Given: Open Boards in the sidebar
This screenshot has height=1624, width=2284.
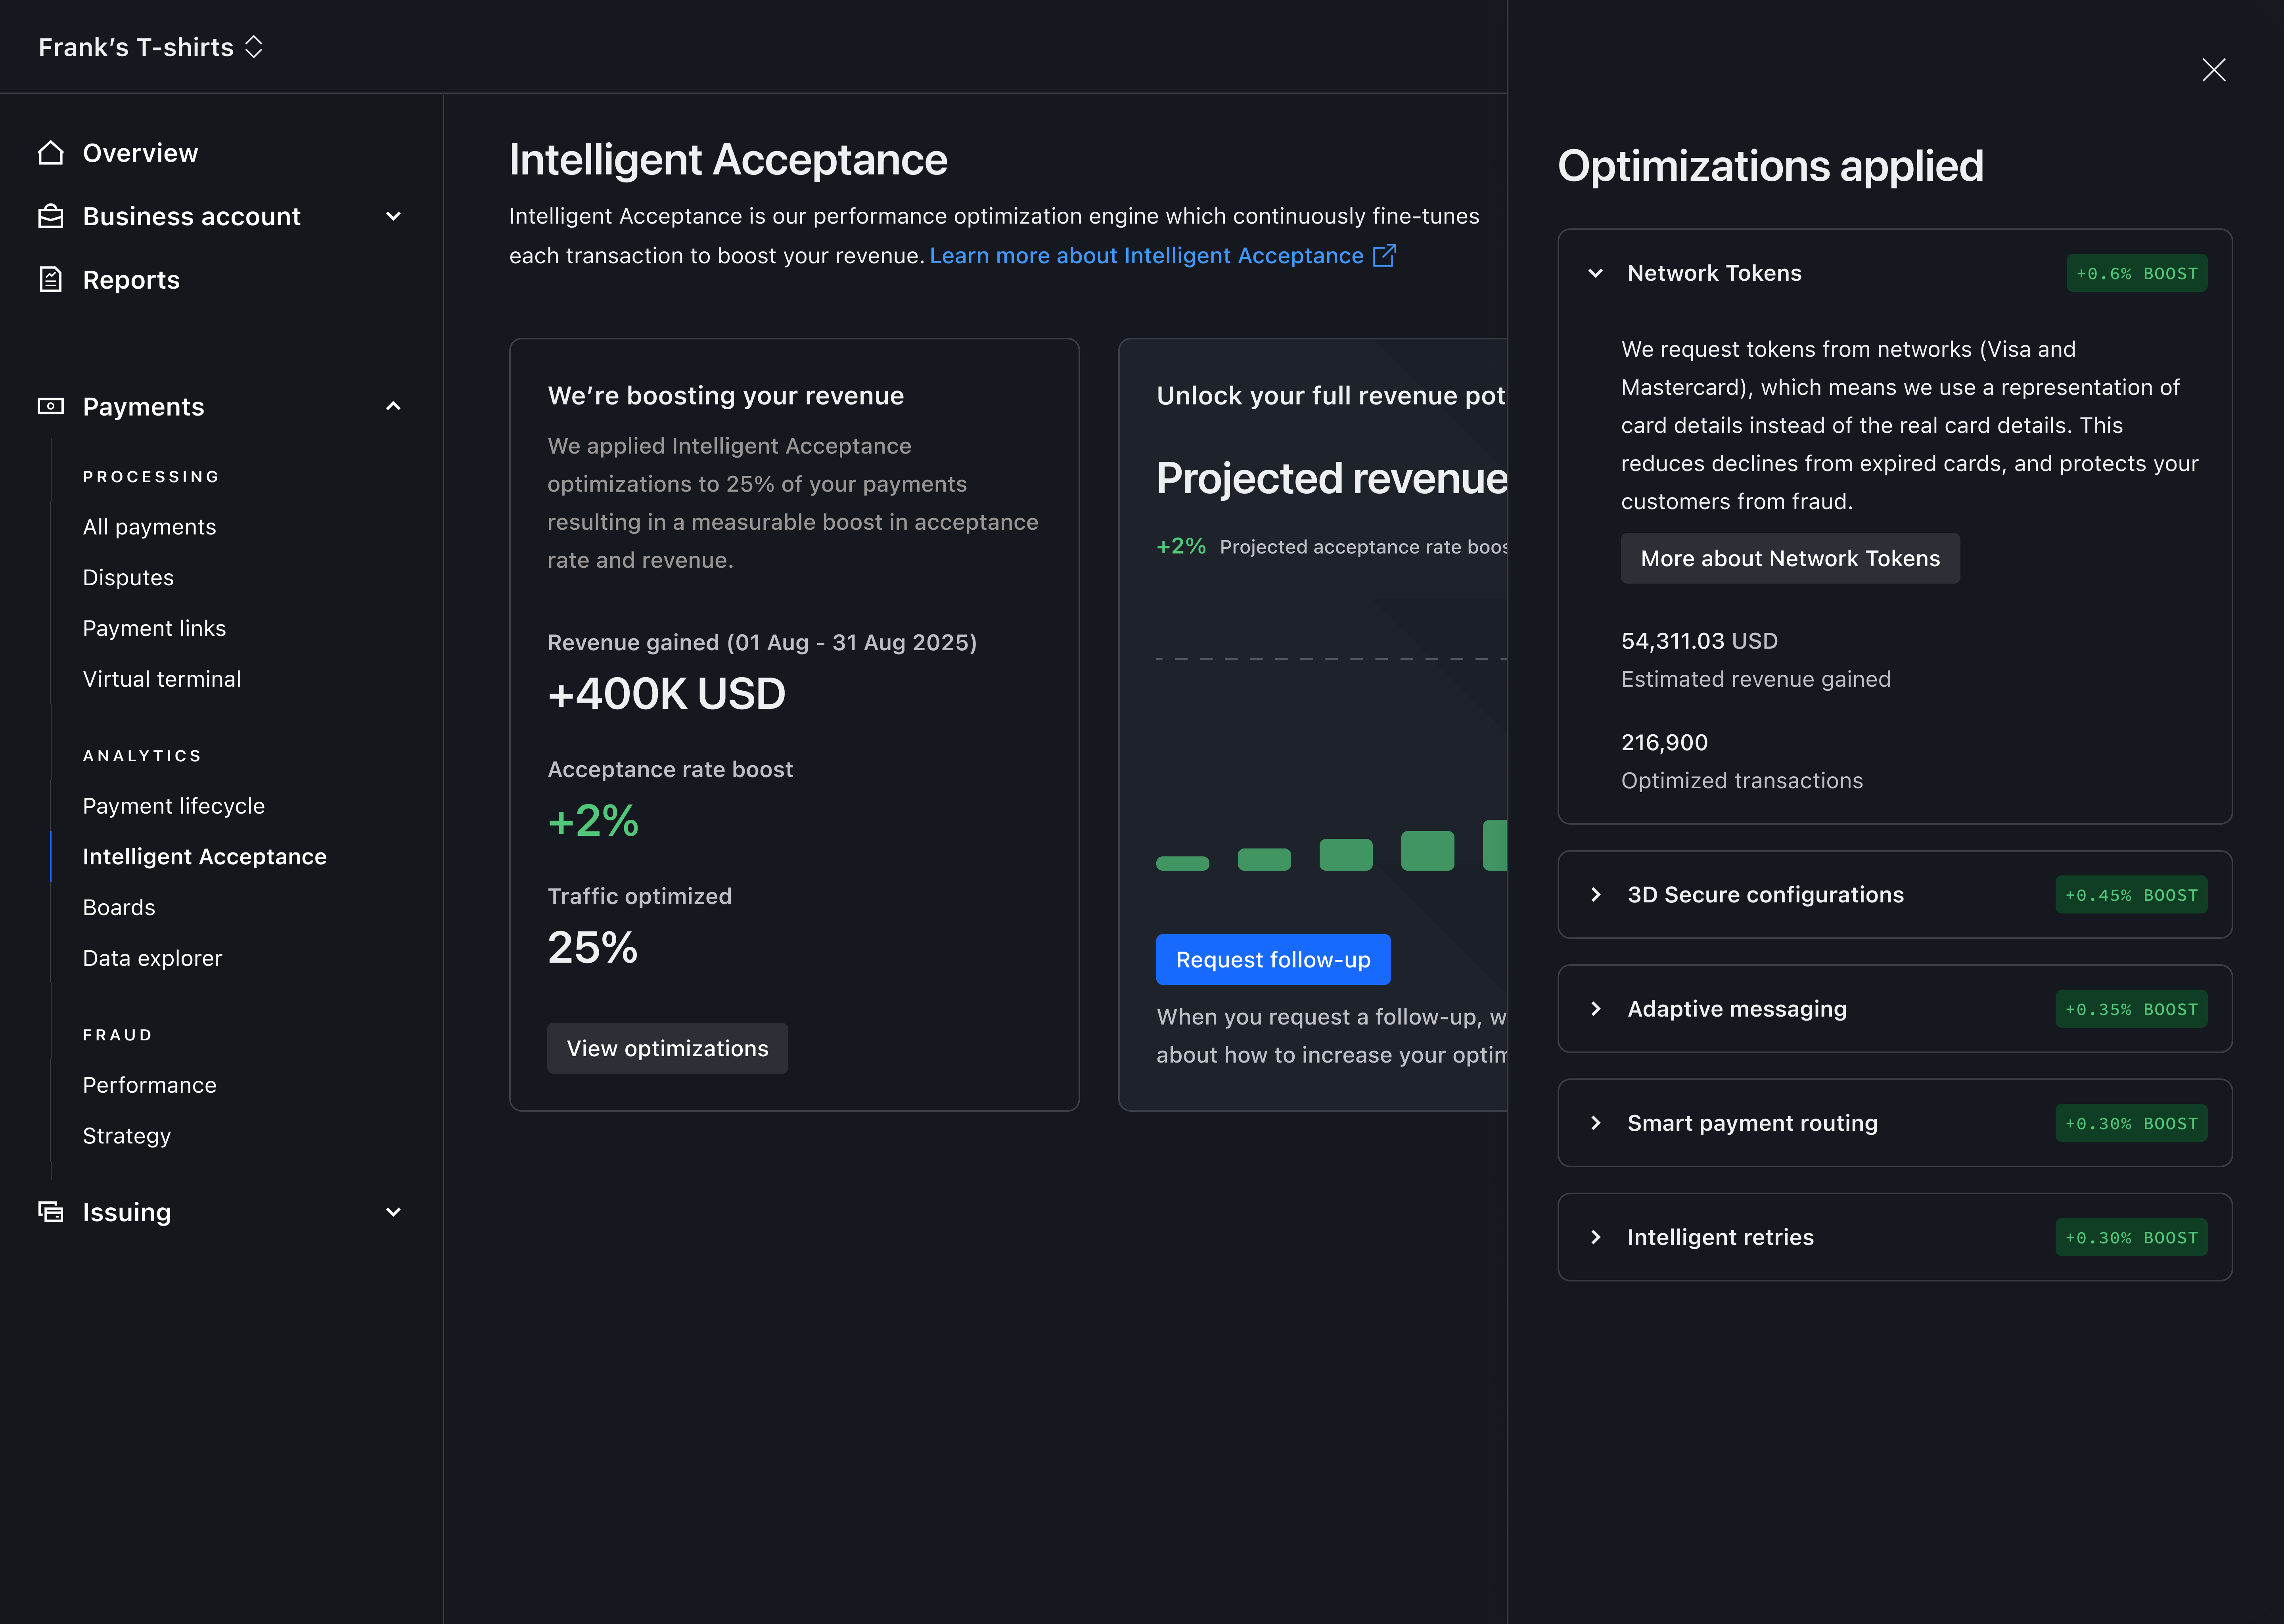Looking at the screenshot, I should 119,908.
